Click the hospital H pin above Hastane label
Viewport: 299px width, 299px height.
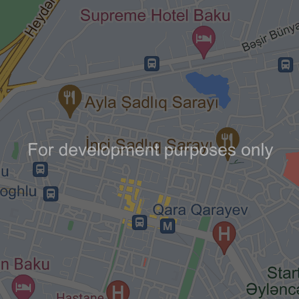118,290
